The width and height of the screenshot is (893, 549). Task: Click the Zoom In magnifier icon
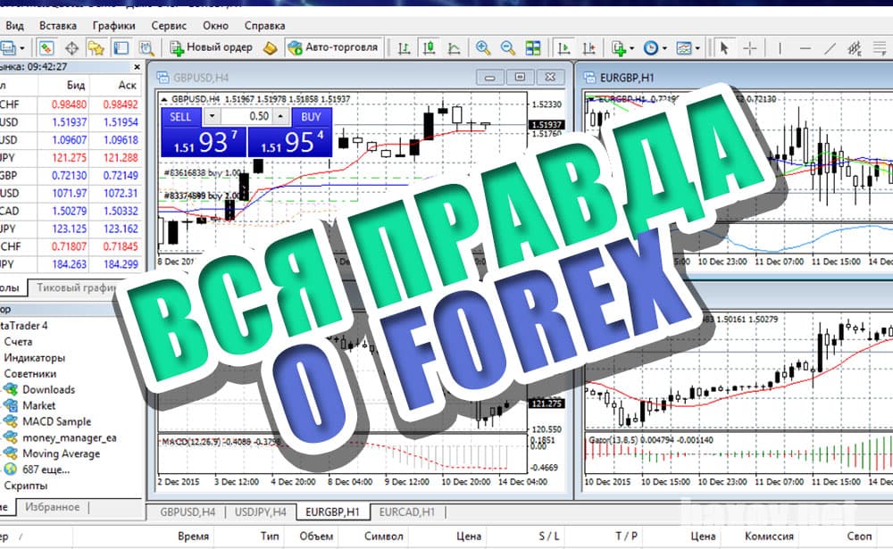482,46
